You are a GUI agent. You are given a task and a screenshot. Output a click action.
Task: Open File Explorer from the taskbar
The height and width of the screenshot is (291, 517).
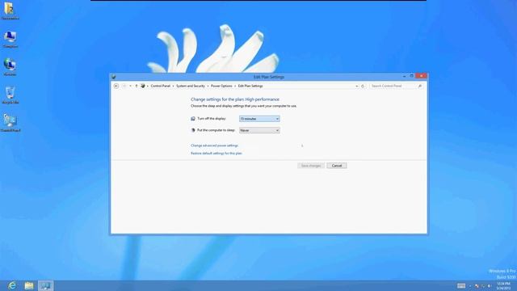coord(29,285)
